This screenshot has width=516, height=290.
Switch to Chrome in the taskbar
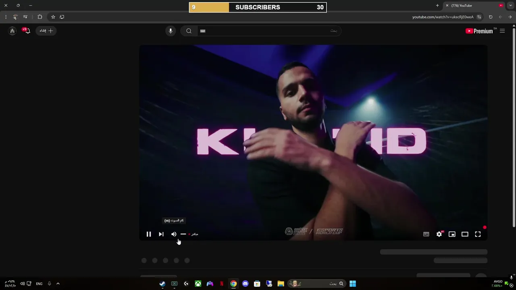click(233, 284)
